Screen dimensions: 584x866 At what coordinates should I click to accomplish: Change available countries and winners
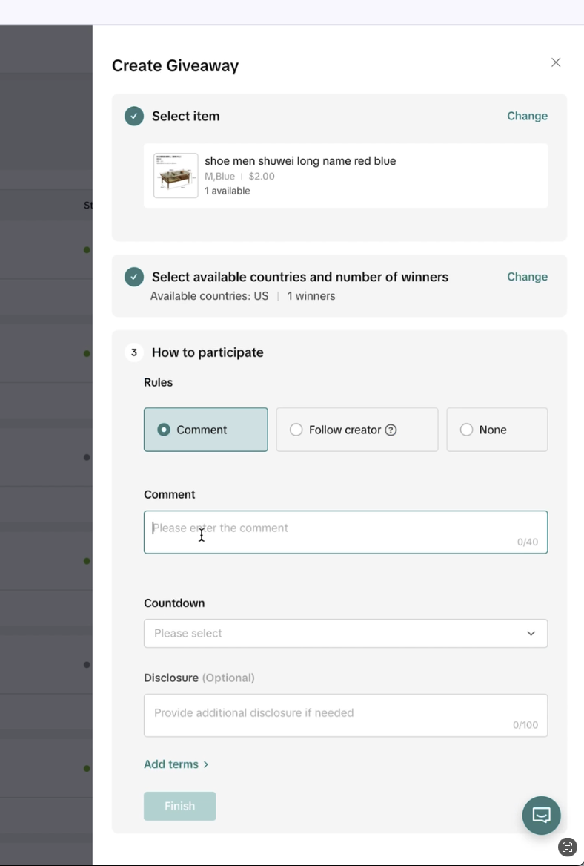[527, 277]
